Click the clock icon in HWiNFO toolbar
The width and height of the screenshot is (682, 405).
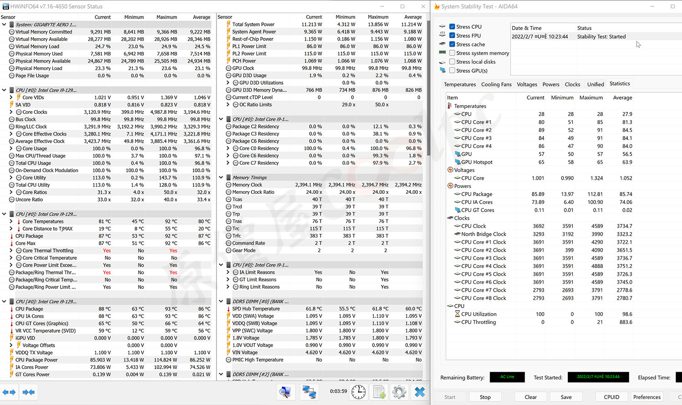(x=358, y=392)
